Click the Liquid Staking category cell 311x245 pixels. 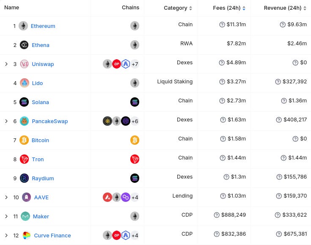pyautogui.click(x=175, y=82)
